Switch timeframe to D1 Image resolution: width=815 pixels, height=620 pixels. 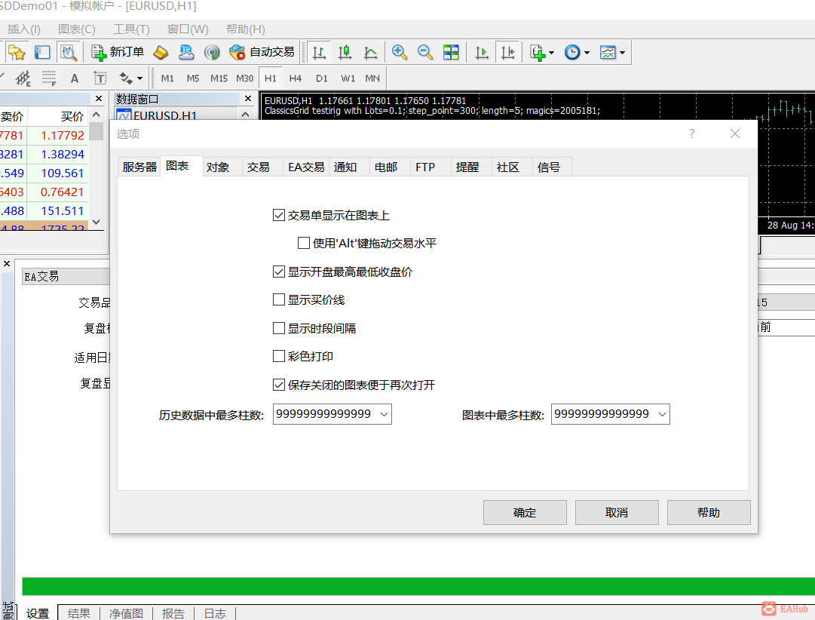pyautogui.click(x=322, y=78)
